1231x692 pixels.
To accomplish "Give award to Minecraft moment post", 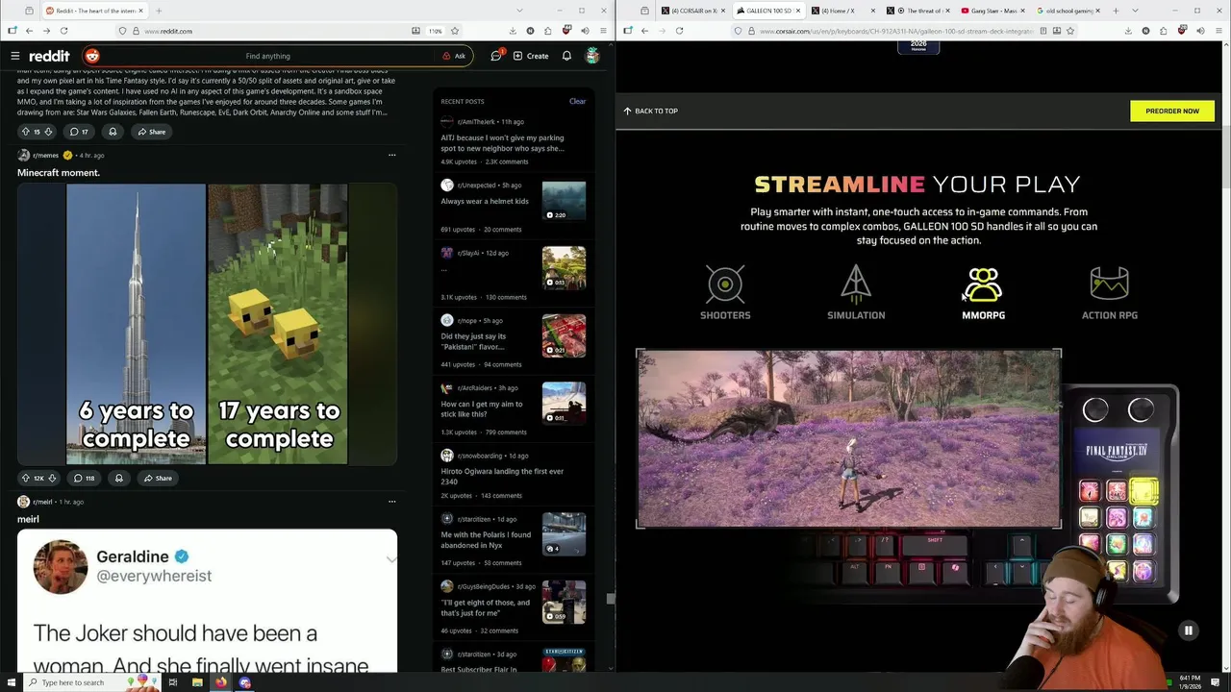I will click(x=119, y=478).
